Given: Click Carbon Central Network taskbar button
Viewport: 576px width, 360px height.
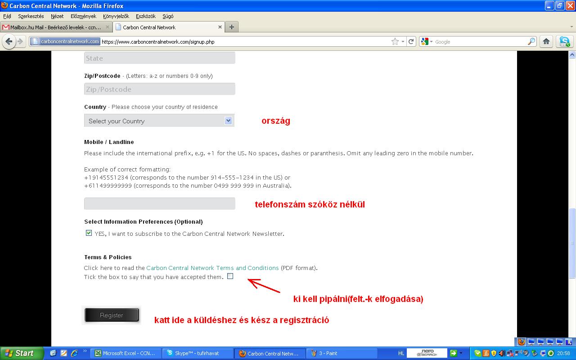Looking at the screenshot, I should click(x=270, y=353).
